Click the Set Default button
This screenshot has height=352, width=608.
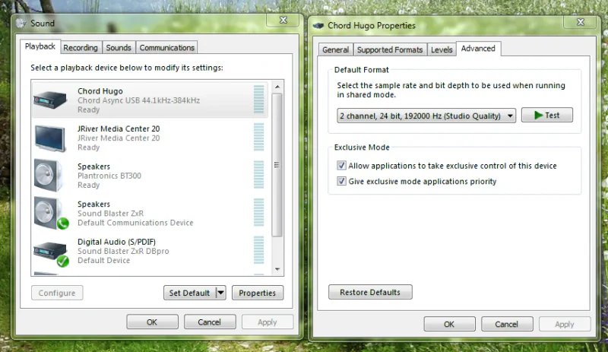click(x=189, y=293)
